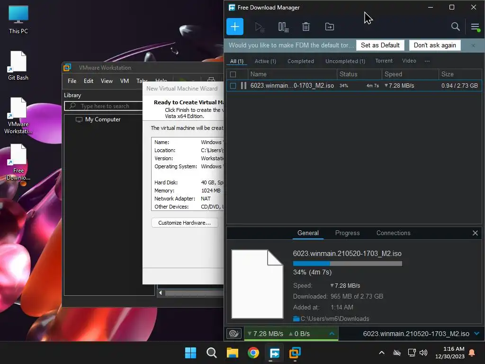This screenshot has width=485, height=364.
Task: Open the network status tray icon
Action: [x=412, y=353]
